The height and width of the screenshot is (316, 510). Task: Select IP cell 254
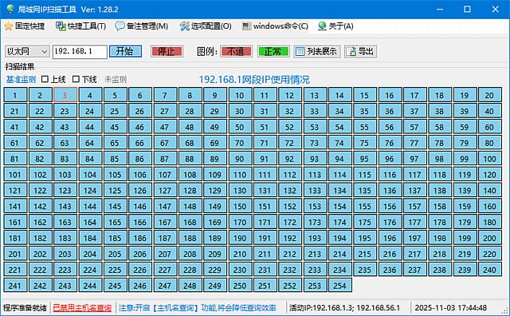tap(339, 286)
